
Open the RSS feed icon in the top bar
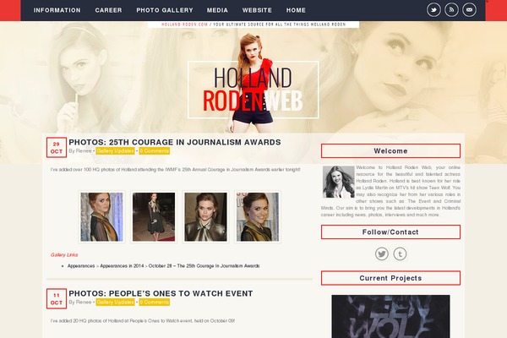click(451, 10)
